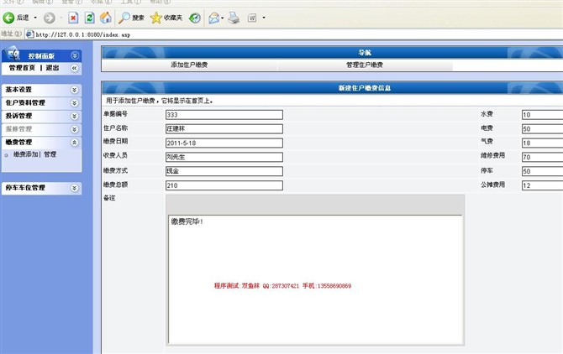Click the Print icon
The height and width of the screenshot is (354, 563).
[x=234, y=18]
